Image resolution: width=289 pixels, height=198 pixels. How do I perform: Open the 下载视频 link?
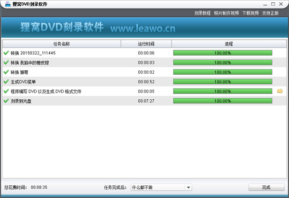(x=250, y=13)
